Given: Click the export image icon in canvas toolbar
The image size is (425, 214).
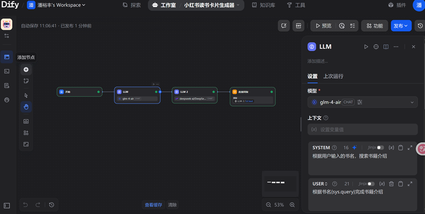Looking at the screenshot, I should [26, 121].
